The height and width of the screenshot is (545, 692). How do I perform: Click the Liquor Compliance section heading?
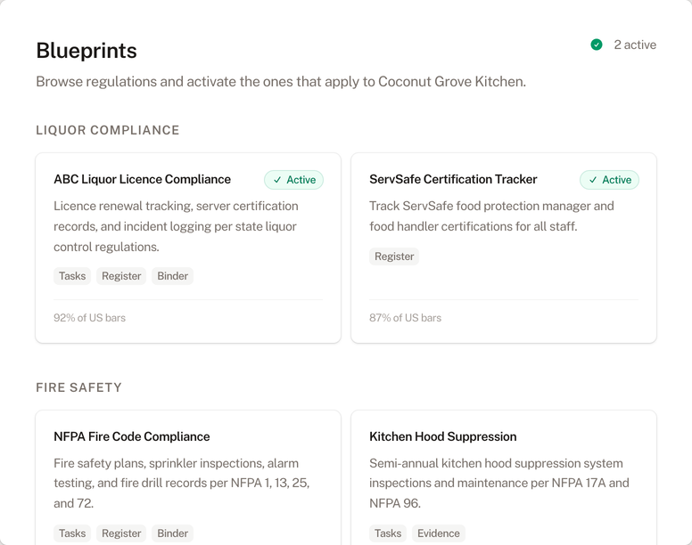(108, 130)
